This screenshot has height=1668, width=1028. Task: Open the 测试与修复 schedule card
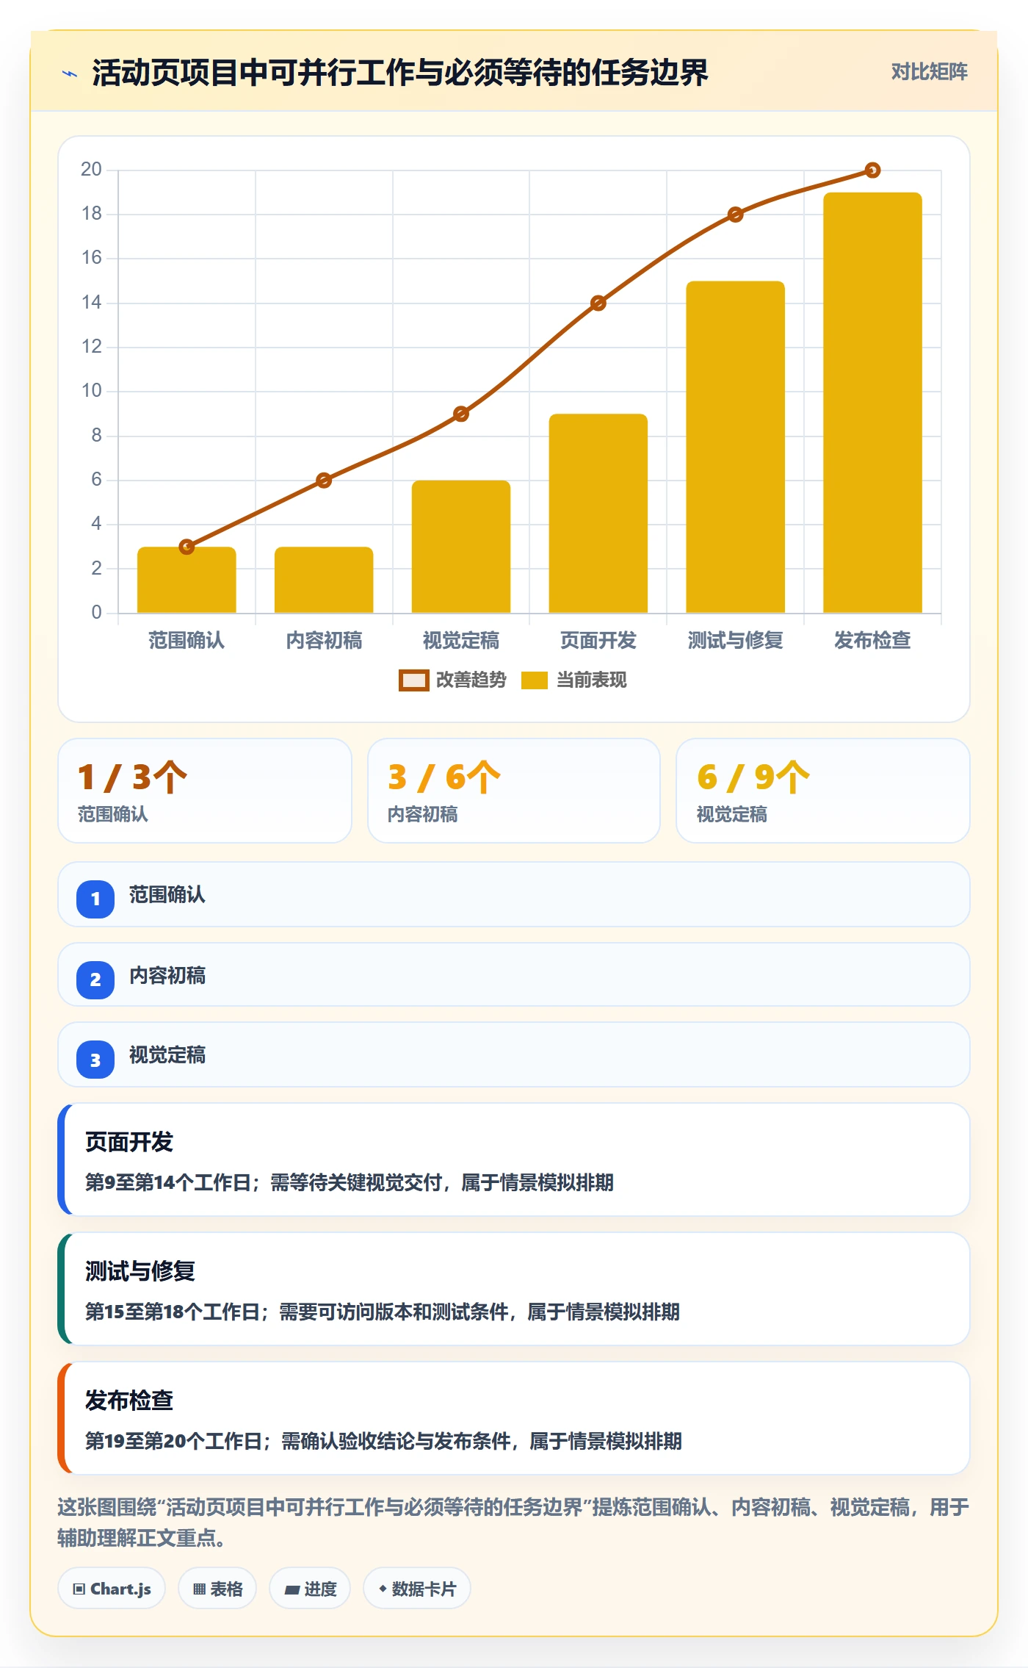pyautogui.click(x=514, y=1289)
